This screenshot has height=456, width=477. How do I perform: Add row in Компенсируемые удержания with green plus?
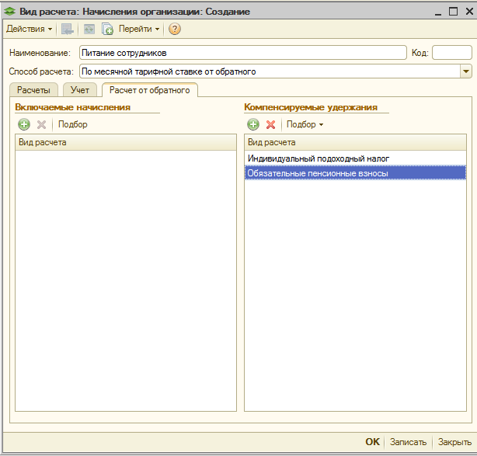pos(253,124)
